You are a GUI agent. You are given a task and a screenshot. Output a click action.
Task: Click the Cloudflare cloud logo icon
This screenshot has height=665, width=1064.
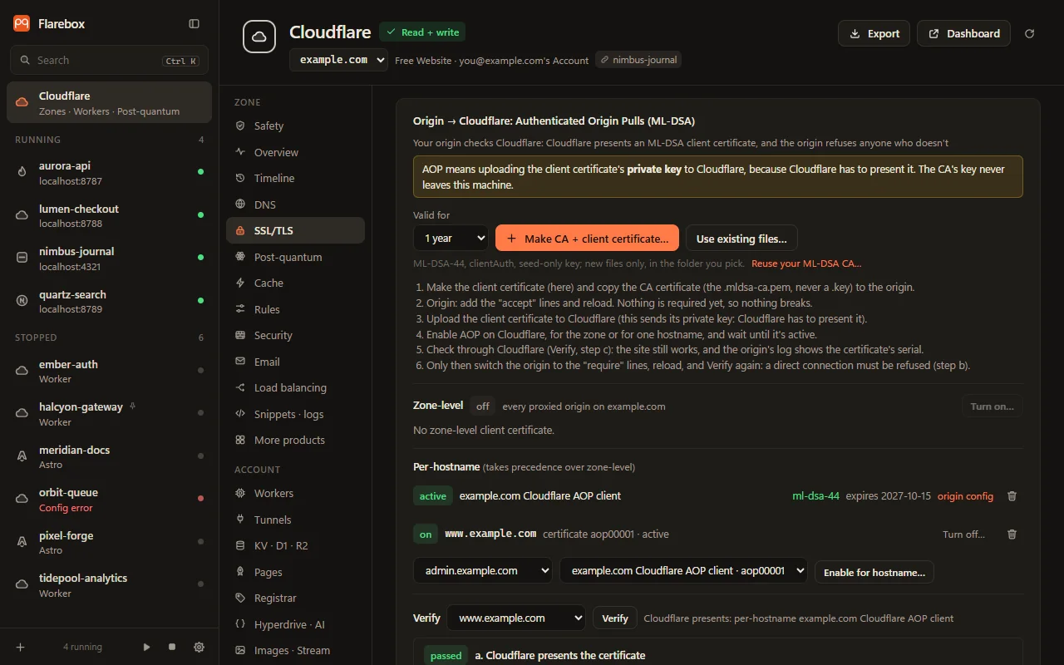[259, 37]
